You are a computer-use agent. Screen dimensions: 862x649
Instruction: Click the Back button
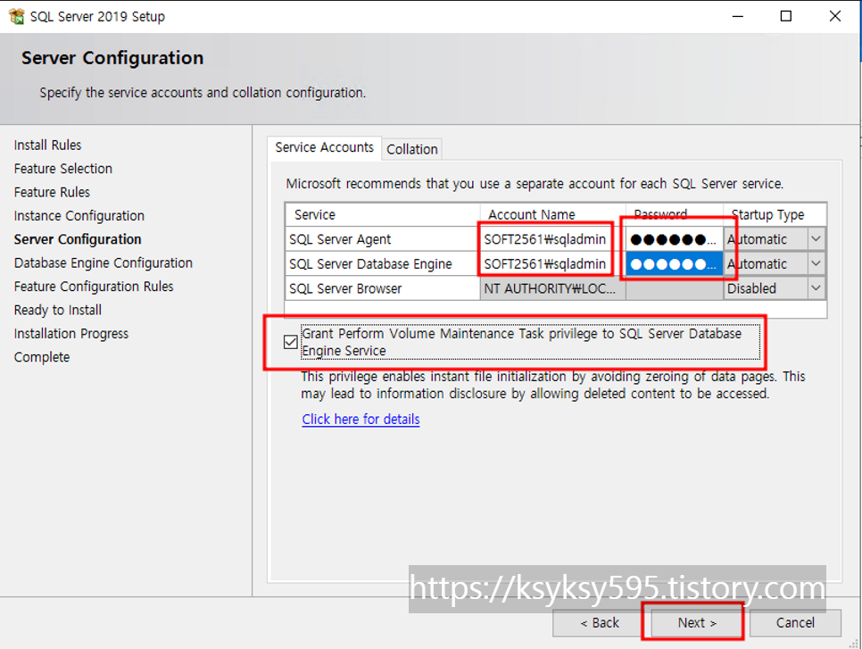pos(600,622)
